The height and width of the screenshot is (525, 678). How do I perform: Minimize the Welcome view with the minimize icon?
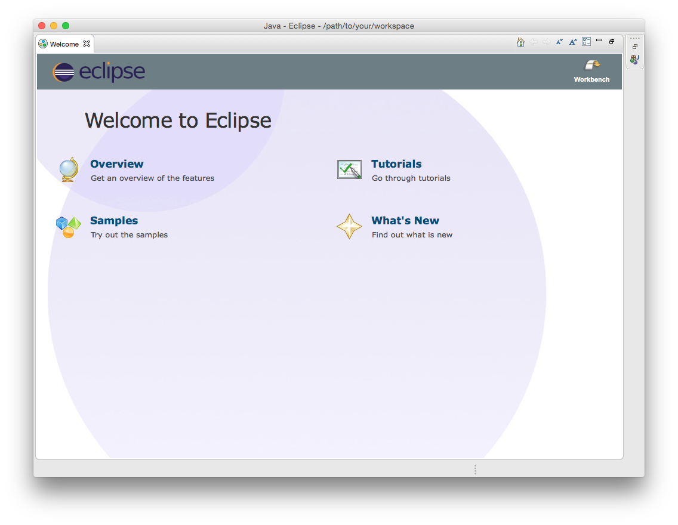[x=599, y=41]
